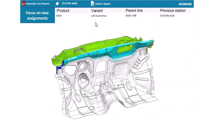Select the Previous station column header
This screenshot has width=214, height=120.
173,11
